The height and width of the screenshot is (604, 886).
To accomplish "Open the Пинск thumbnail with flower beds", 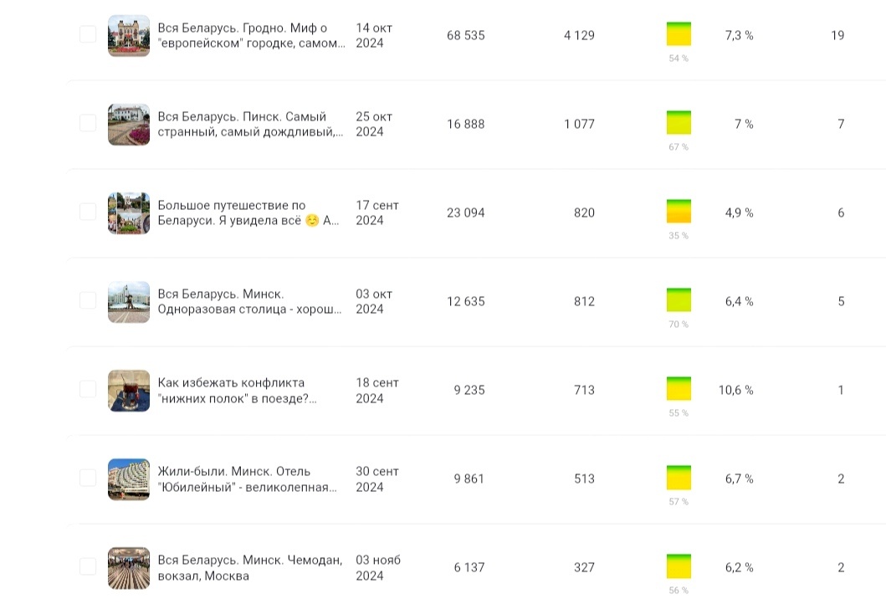I will 129,125.
